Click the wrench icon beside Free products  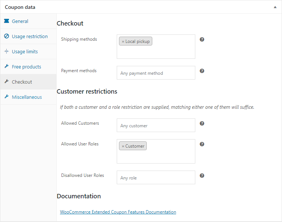(x=6, y=67)
